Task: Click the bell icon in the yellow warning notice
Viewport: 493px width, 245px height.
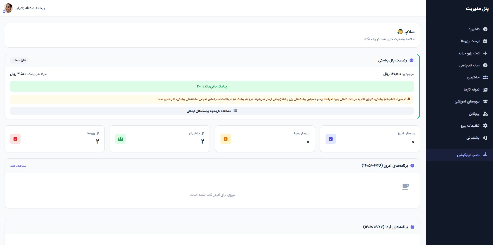Action: point(409,99)
